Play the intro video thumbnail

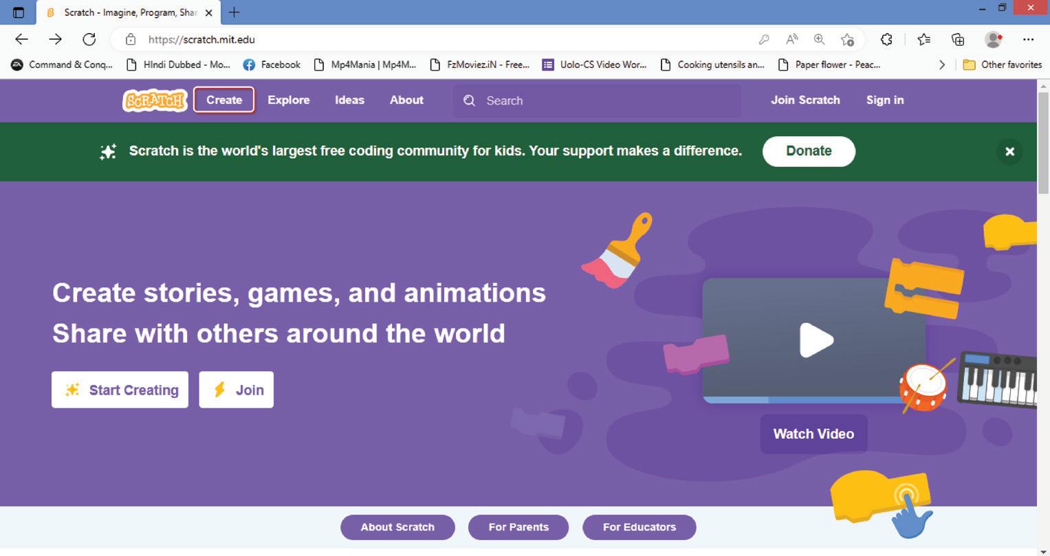click(816, 340)
